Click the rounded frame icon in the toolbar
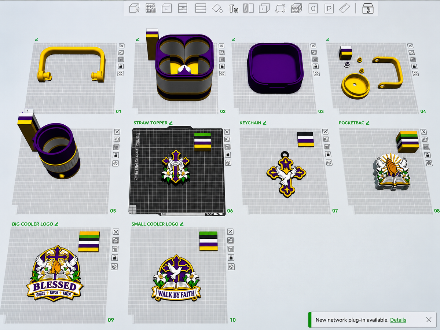Viewport: 440px width, 330px height. click(x=280, y=8)
